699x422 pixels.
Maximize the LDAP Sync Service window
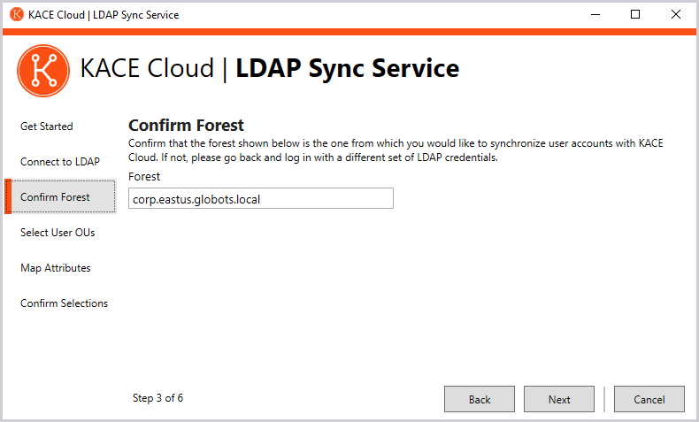click(635, 14)
